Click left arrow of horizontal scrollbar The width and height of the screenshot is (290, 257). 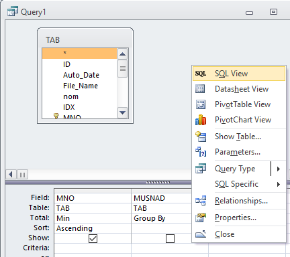[x=11, y=174]
